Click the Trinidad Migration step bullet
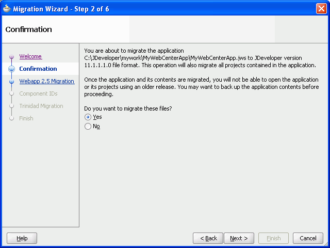The height and width of the screenshot is (248, 330). coord(11,106)
